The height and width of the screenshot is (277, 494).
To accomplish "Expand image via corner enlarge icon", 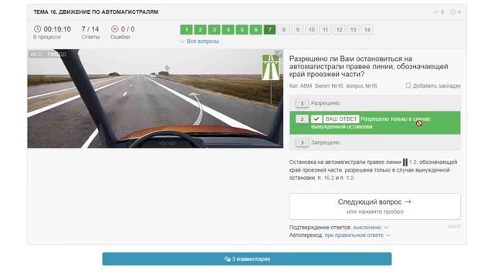I will coord(279,53).
